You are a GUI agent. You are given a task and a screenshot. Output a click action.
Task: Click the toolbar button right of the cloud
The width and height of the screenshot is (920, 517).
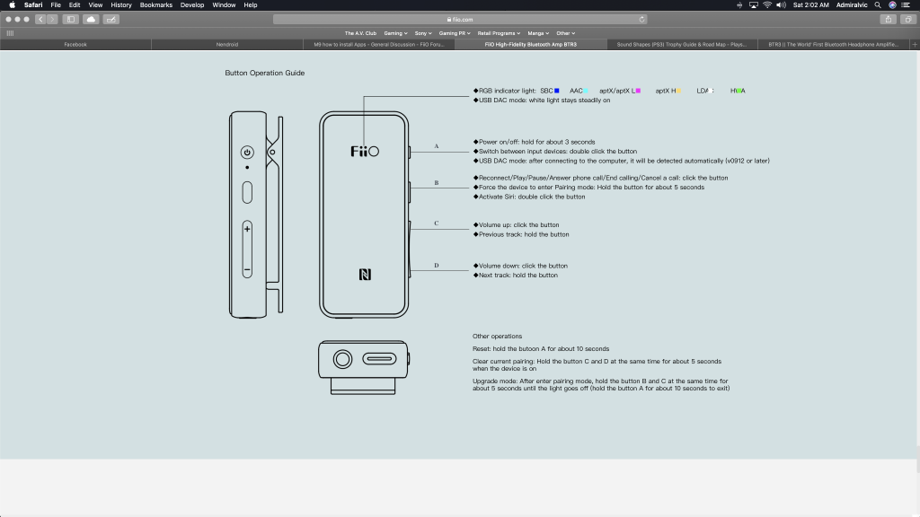pyautogui.click(x=111, y=20)
